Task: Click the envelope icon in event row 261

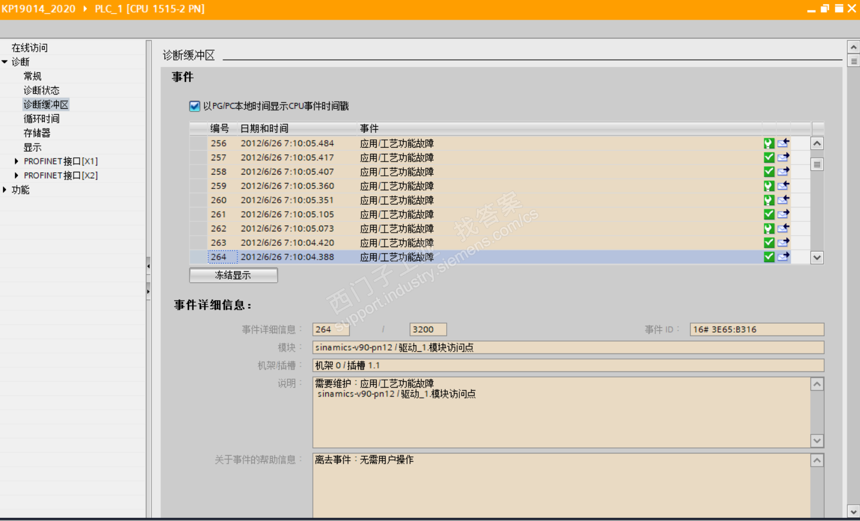Action: pos(783,214)
